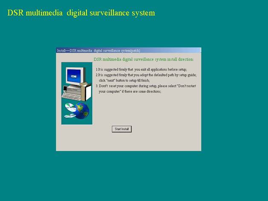Click the small dialog on the monitor screen
This screenshot has height=201, width=268.
[x=74, y=77]
